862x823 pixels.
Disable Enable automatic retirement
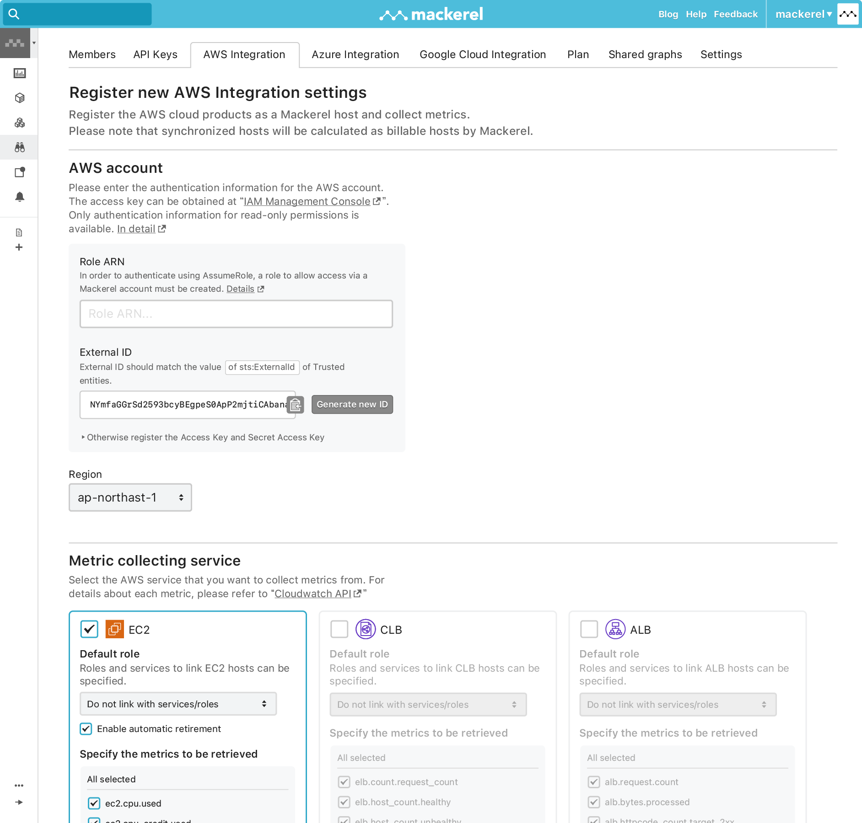coord(86,729)
